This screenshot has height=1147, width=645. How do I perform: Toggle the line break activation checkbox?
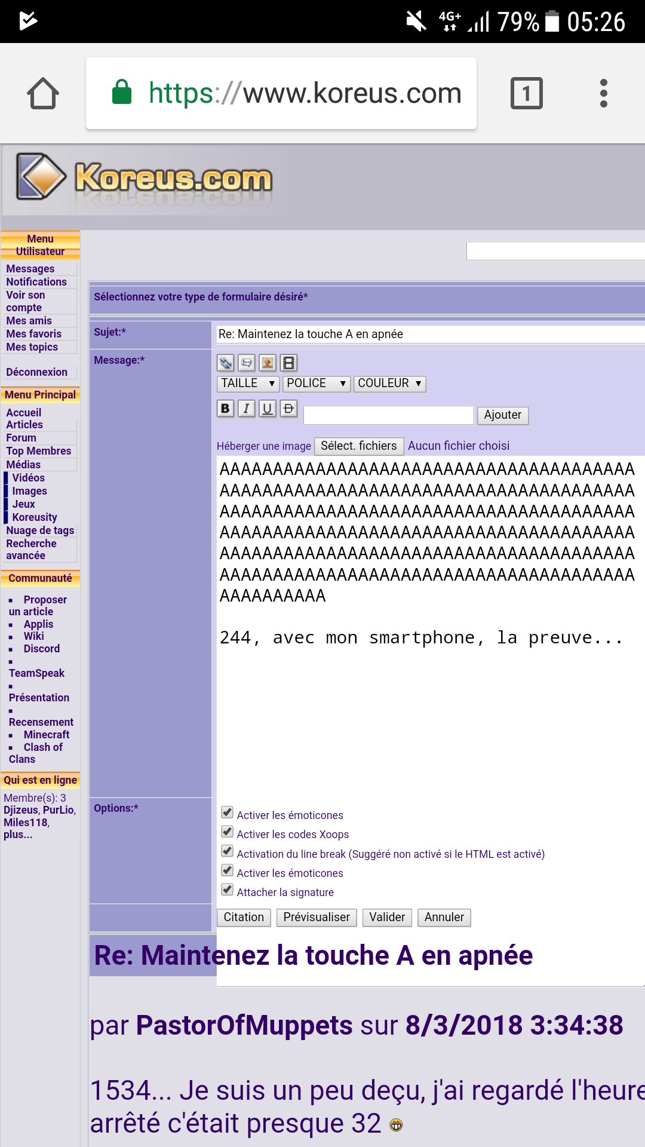tap(228, 851)
